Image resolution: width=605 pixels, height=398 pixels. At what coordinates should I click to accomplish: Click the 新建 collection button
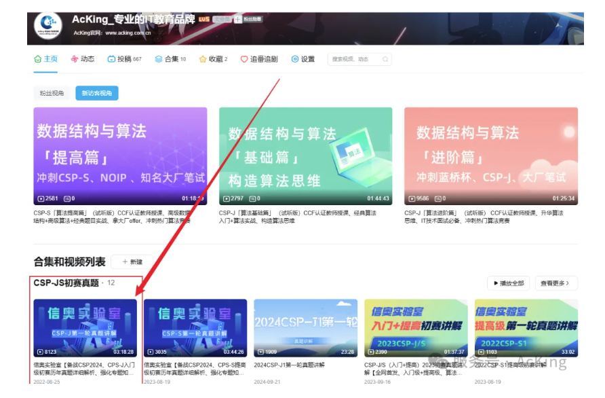[132, 261]
